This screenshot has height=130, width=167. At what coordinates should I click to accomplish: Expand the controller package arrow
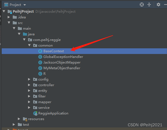tap(29, 85)
